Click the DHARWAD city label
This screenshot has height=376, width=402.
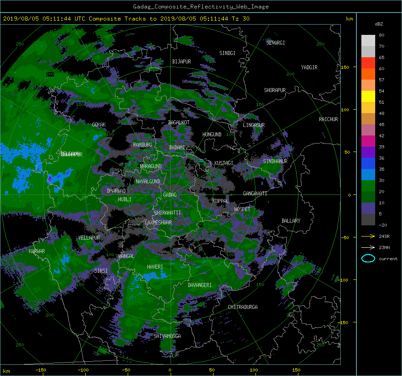[x=117, y=191]
